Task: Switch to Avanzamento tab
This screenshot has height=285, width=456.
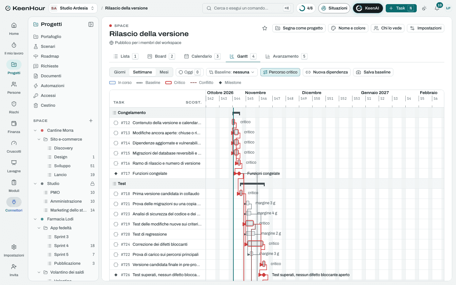Action: pyautogui.click(x=286, y=56)
